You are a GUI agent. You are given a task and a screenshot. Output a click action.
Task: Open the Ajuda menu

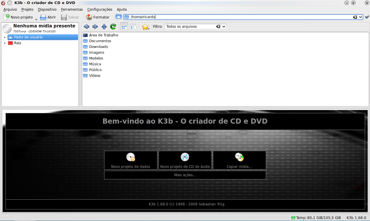coord(122,10)
